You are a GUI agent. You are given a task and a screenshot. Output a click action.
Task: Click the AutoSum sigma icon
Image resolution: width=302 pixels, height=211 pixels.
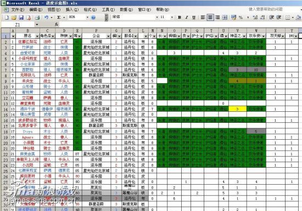coord(59,18)
